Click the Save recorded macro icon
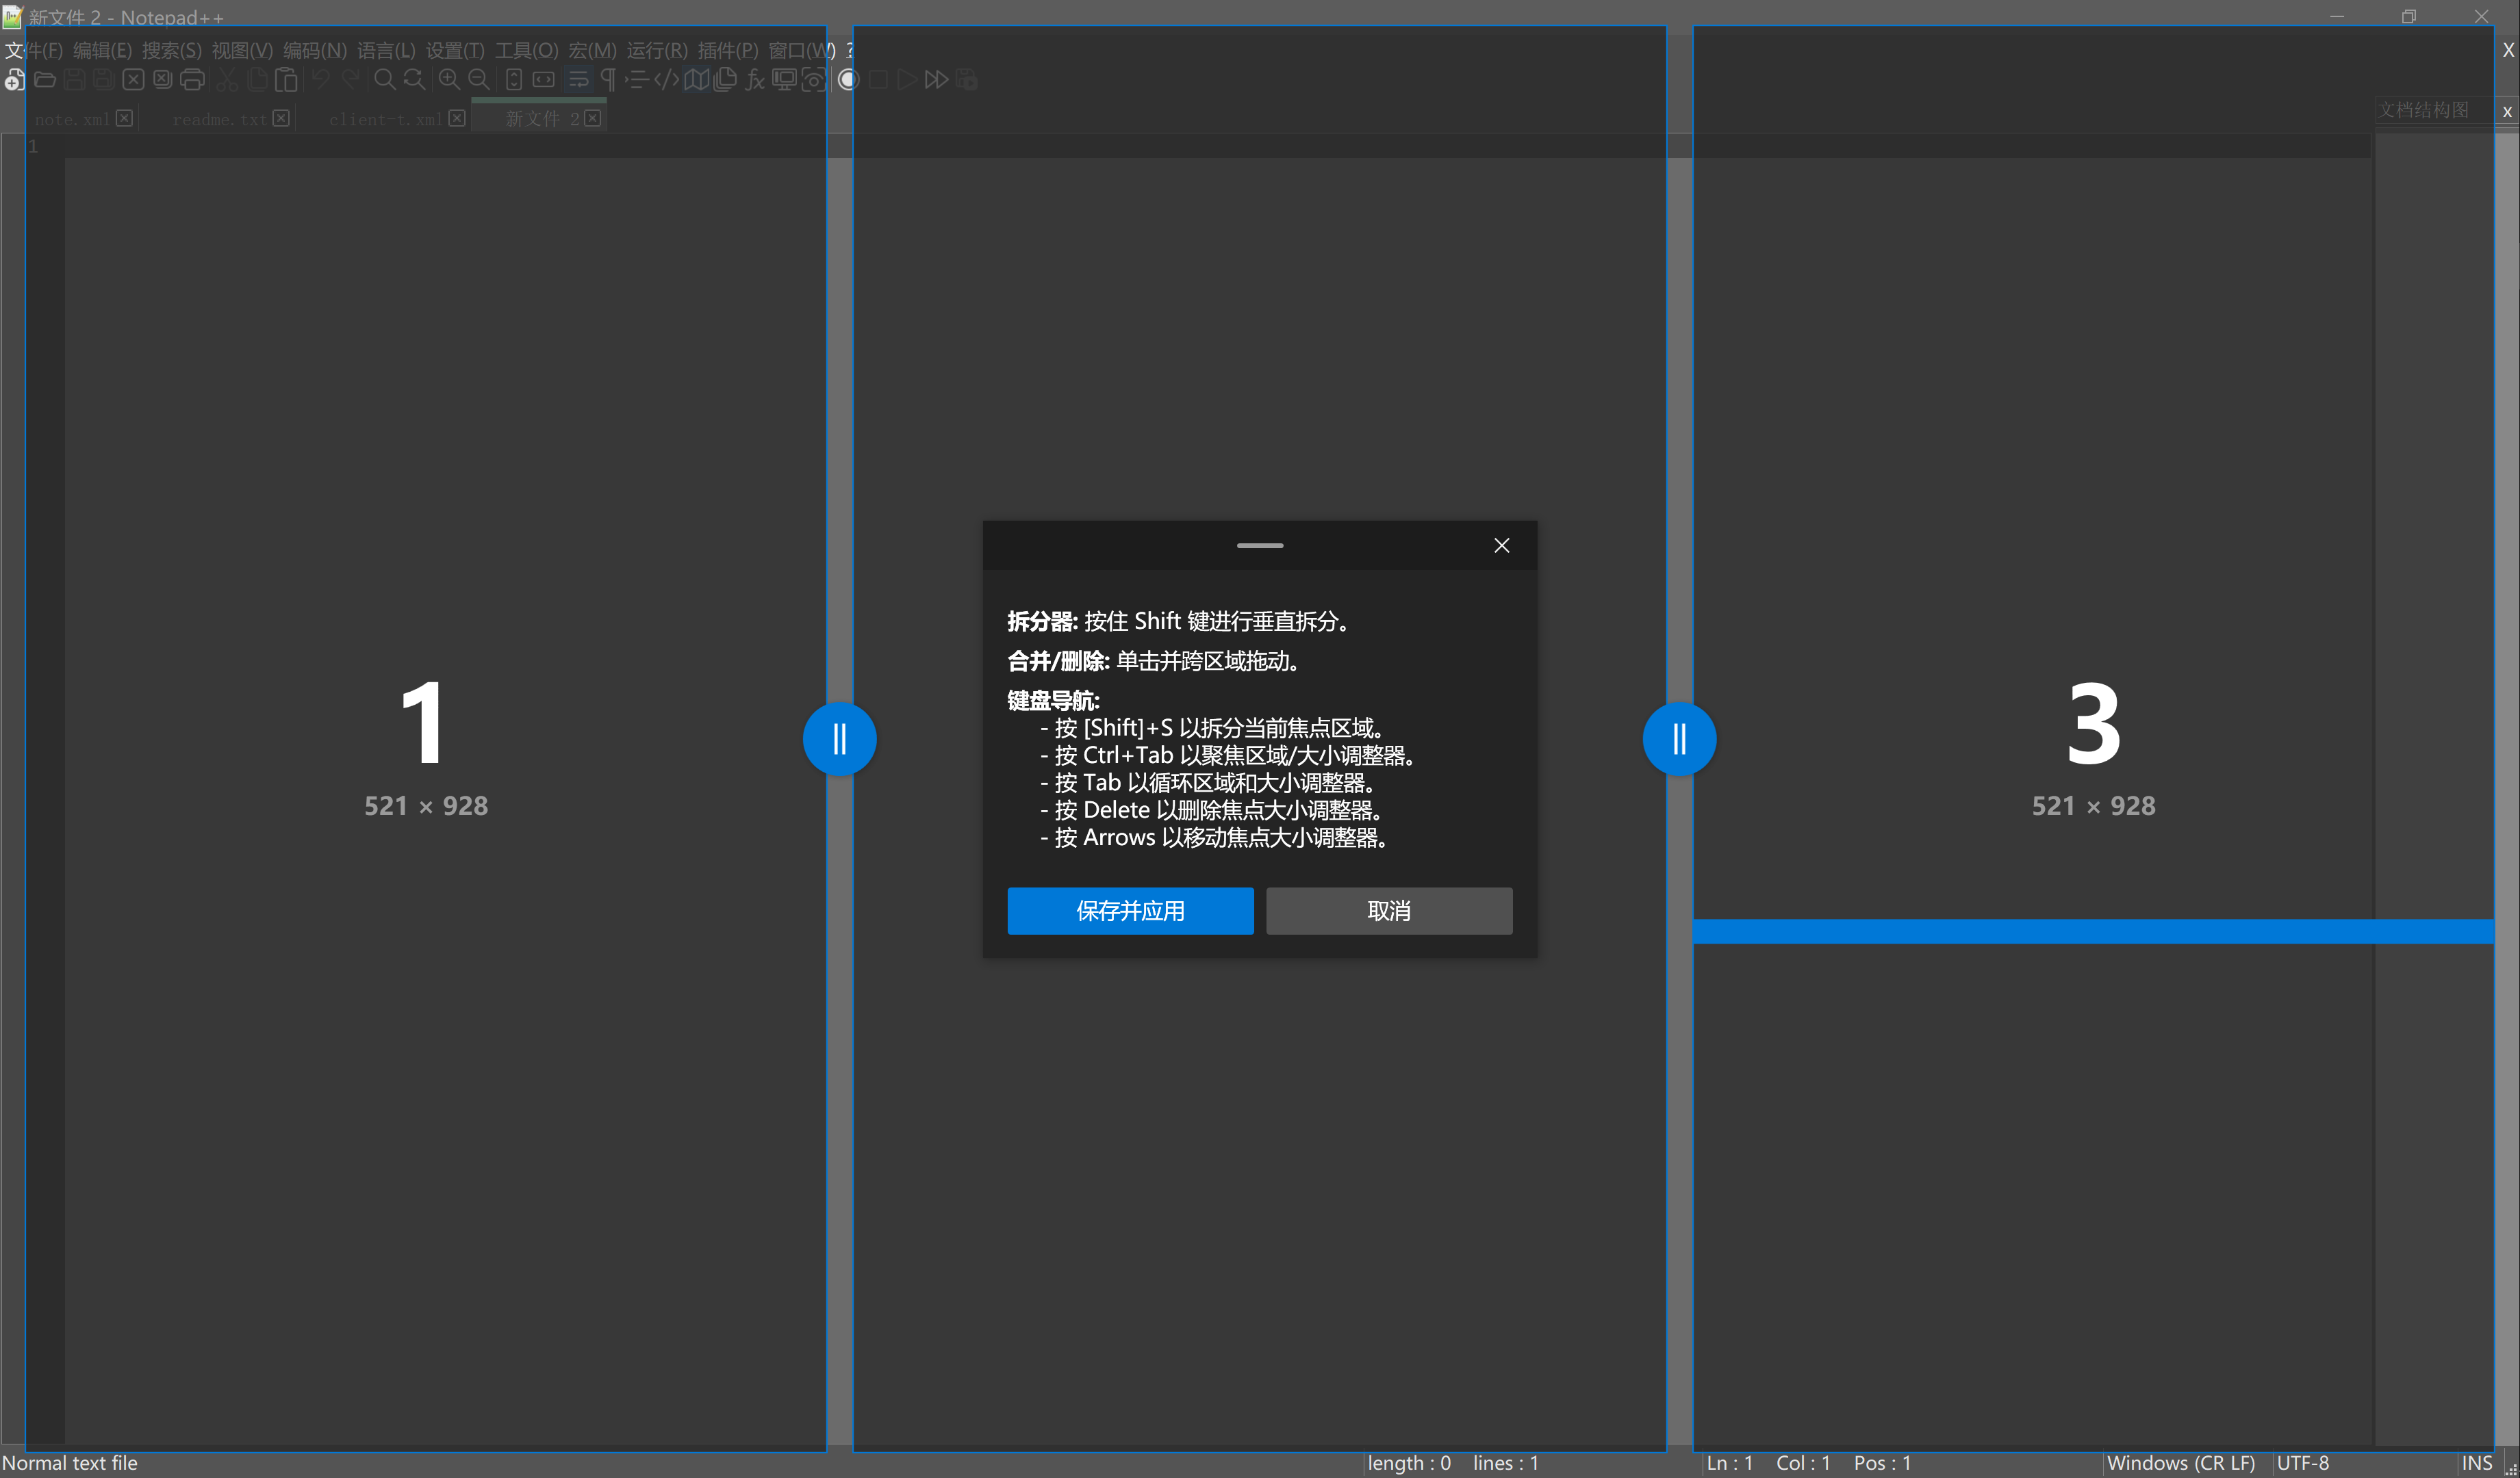Screen dimensions: 2520x1478 point(966,80)
